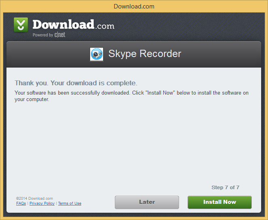This screenshot has height=220, width=268.
Task: Click the separator between Privacy Policy and Terms of Use
Action: coord(57,203)
